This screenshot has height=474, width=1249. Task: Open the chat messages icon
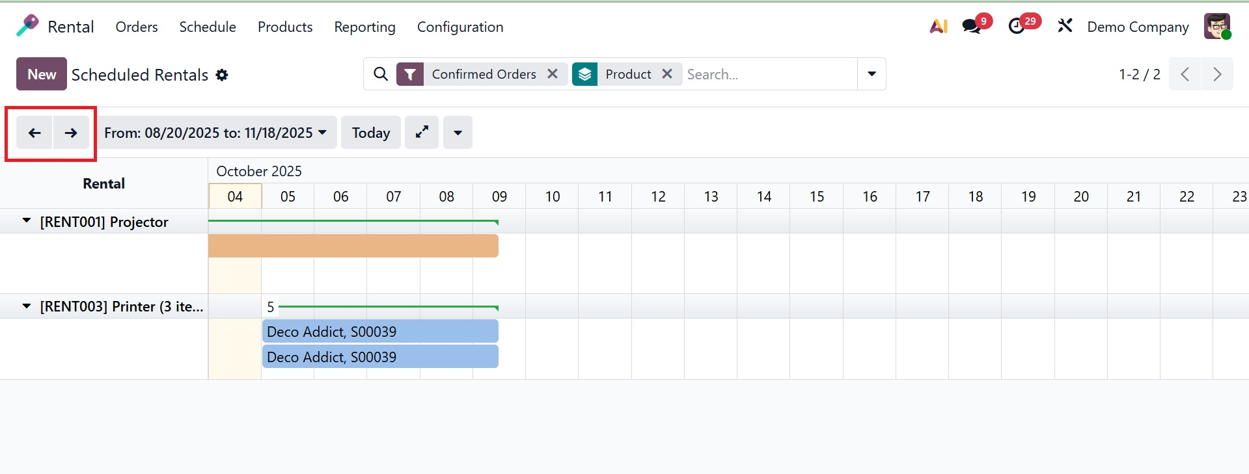pos(972,27)
